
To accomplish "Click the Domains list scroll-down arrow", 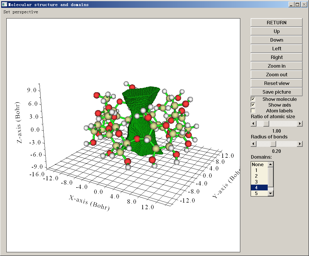I will 271,193.
